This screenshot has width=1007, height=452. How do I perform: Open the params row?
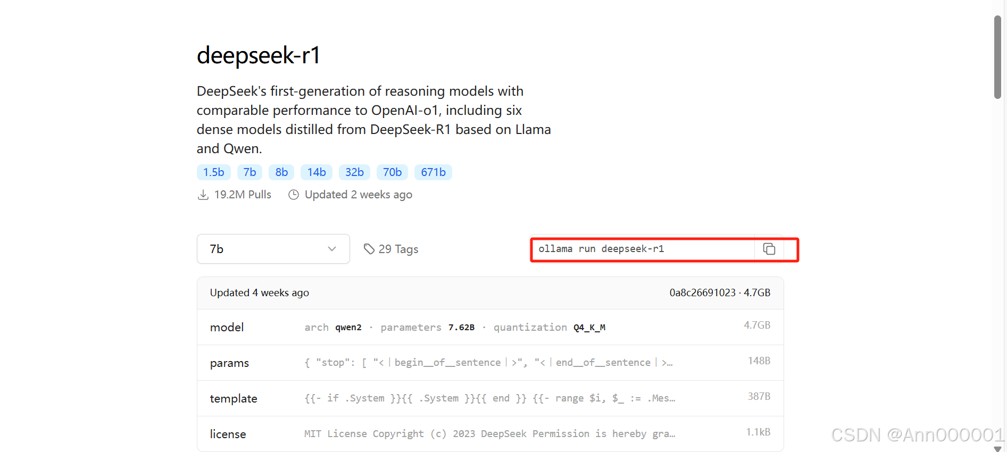[490, 363]
